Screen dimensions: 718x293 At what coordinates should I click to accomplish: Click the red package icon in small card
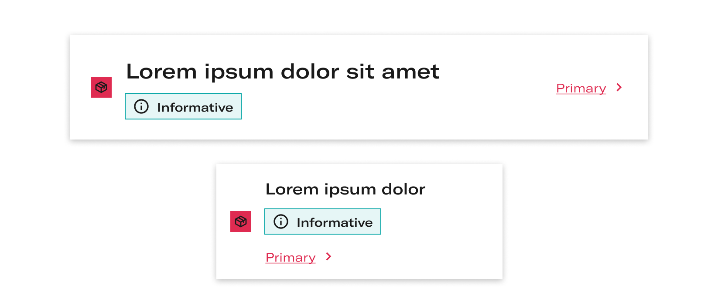tap(241, 221)
